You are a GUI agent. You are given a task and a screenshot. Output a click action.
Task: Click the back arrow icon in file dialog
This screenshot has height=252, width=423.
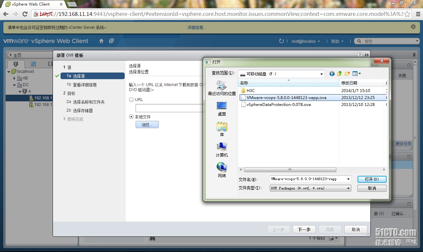[x=332, y=74]
